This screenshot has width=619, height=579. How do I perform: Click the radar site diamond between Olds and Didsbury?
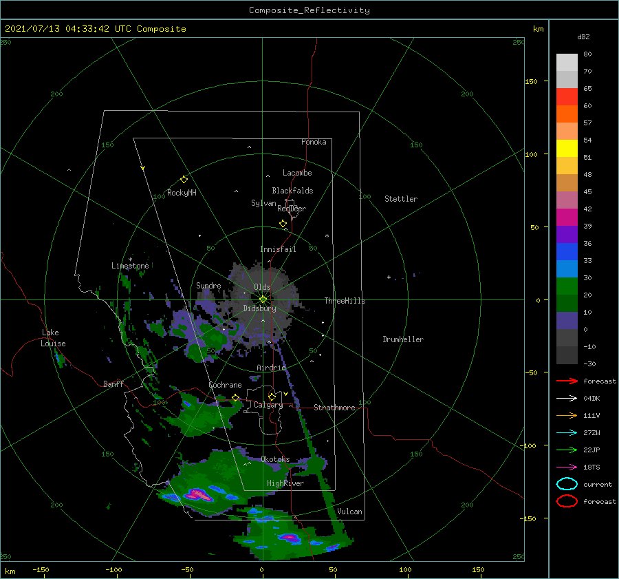[x=263, y=299]
